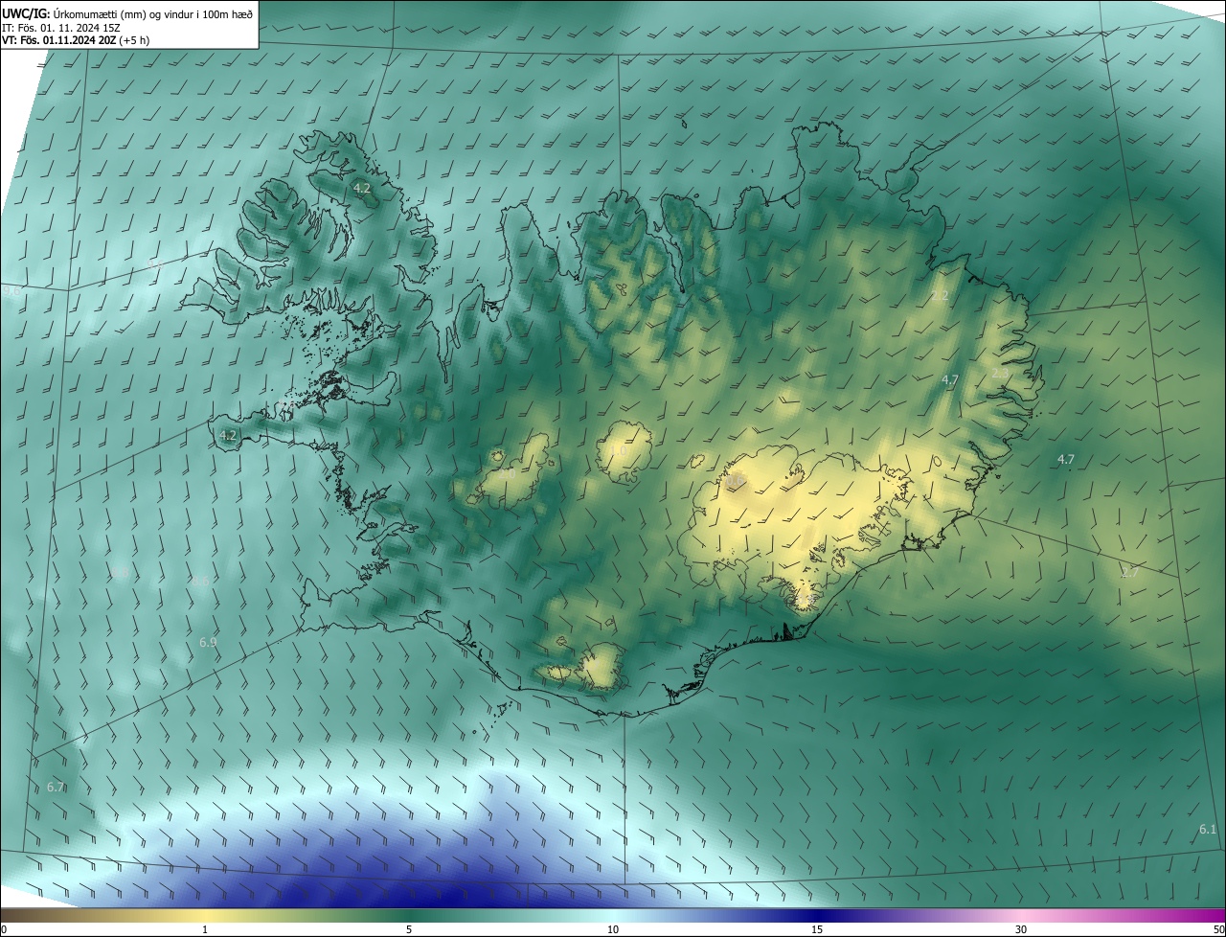Click the 6.1 value on the map
Viewport: 1226px width, 937px height.
1208,830
